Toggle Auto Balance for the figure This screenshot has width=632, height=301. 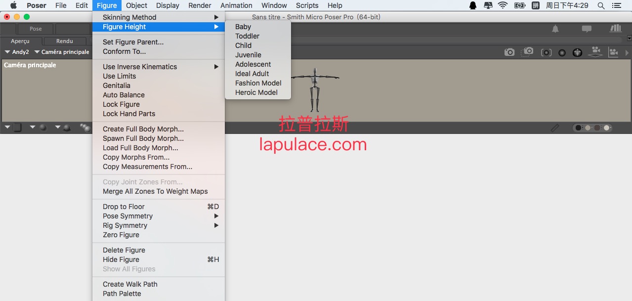click(x=159, y=95)
